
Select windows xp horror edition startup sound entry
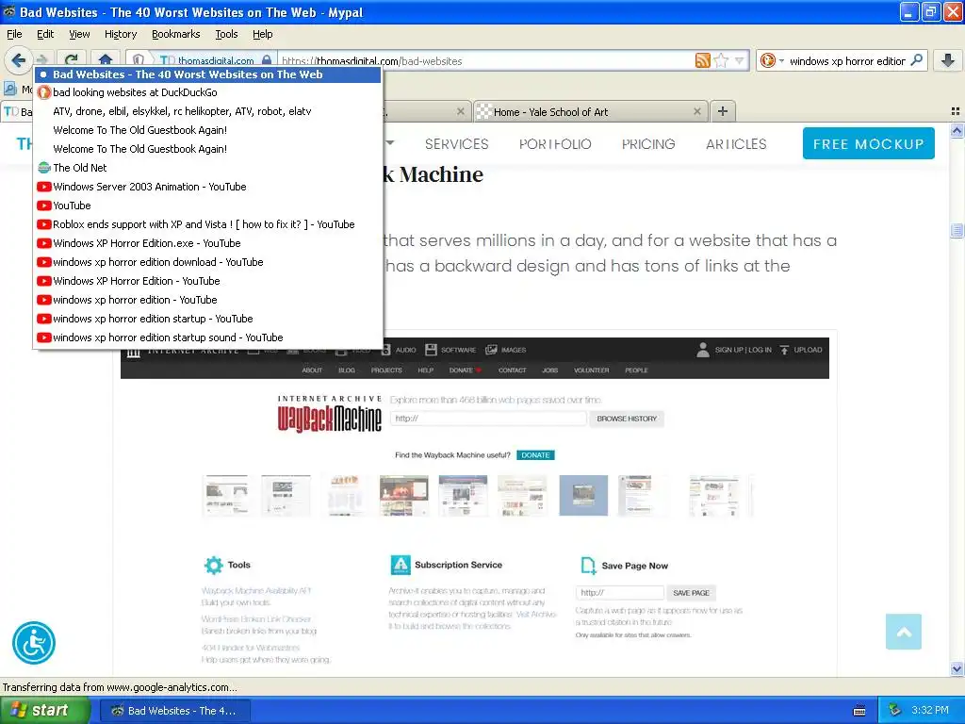click(207, 337)
